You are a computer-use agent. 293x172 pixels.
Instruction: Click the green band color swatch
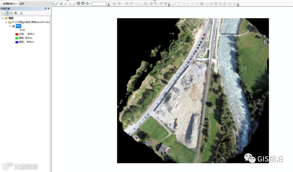[x=17, y=38]
